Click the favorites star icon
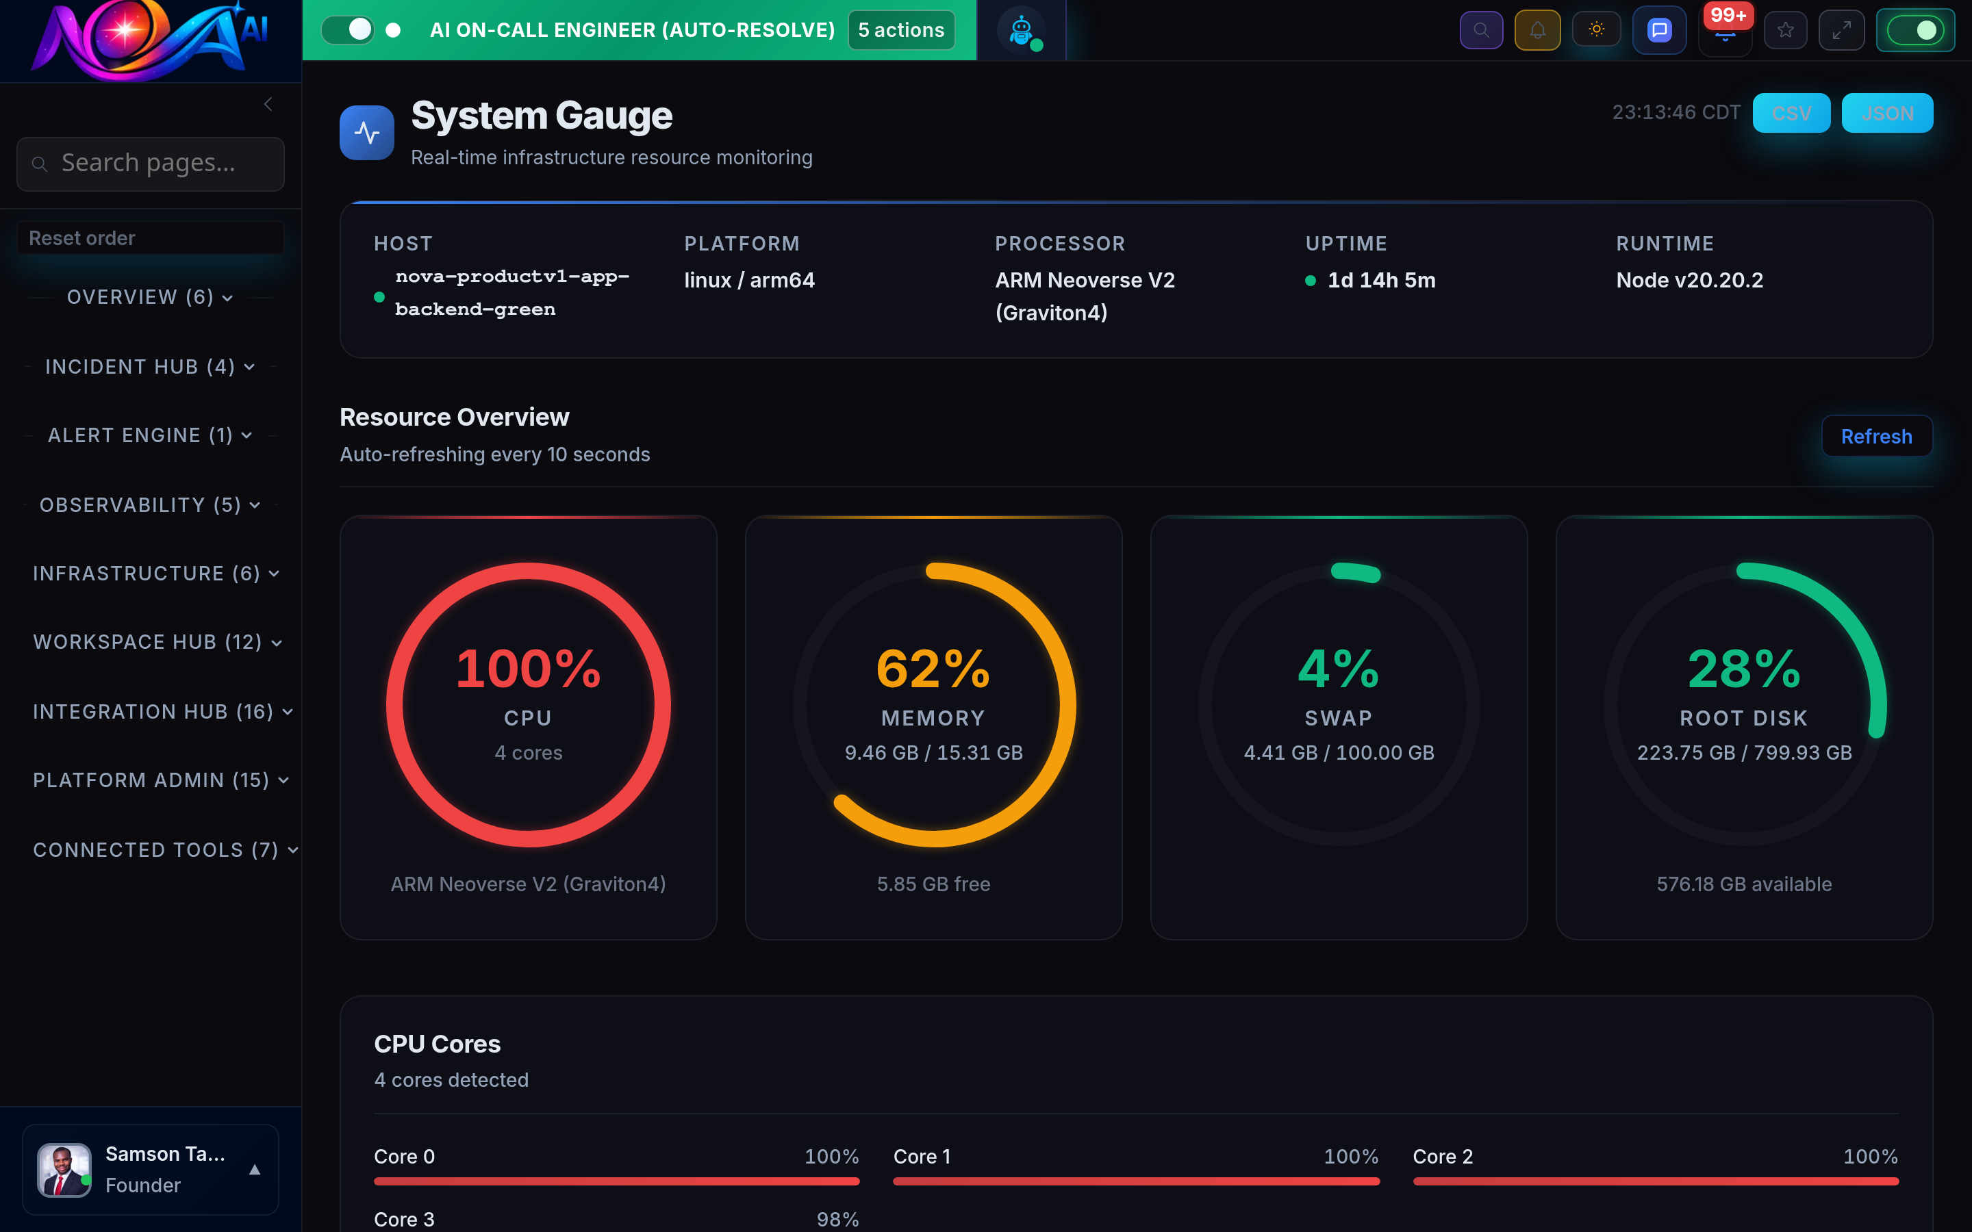The image size is (1972, 1232). pyautogui.click(x=1785, y=29)
